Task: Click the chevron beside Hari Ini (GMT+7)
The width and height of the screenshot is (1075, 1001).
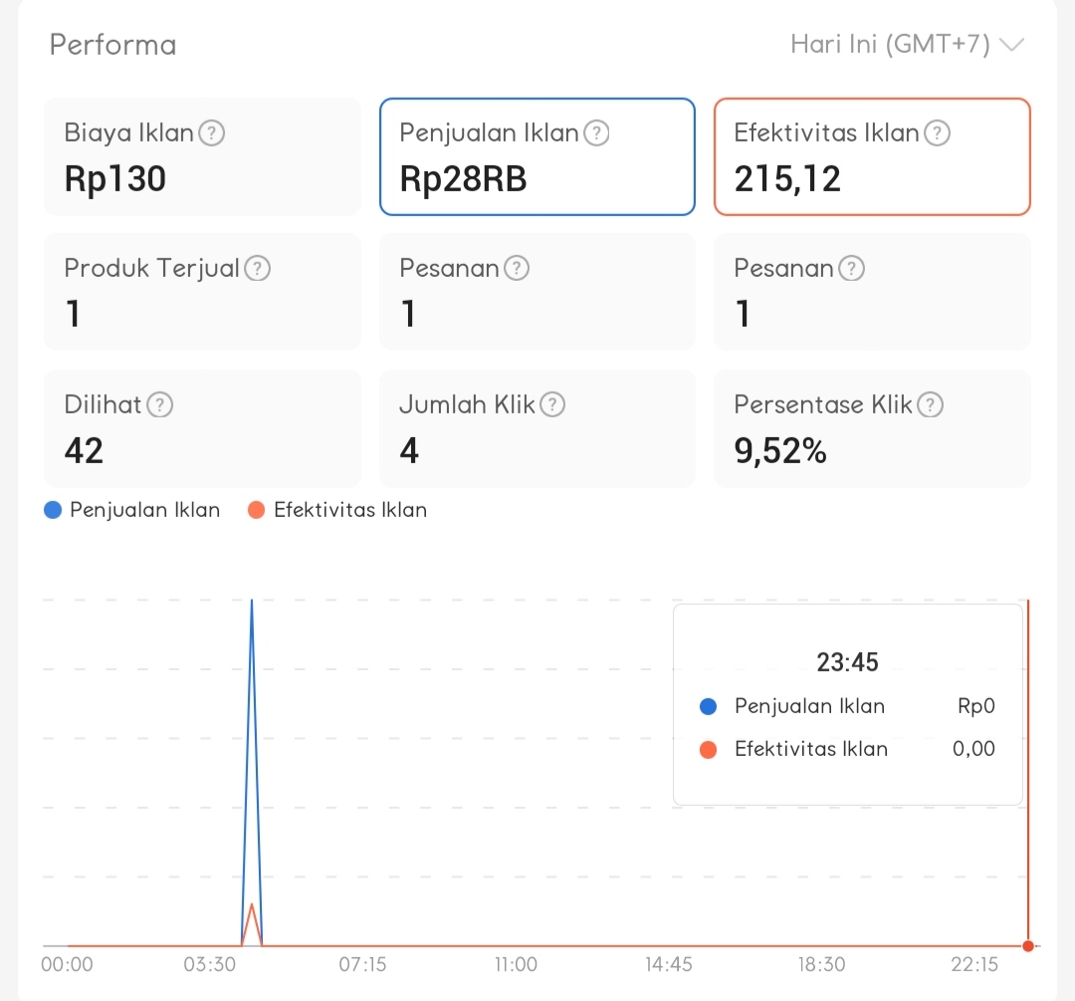Action: [x=1012, y=45]
